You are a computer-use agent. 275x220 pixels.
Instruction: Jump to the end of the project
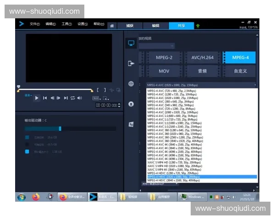(66, 98)
